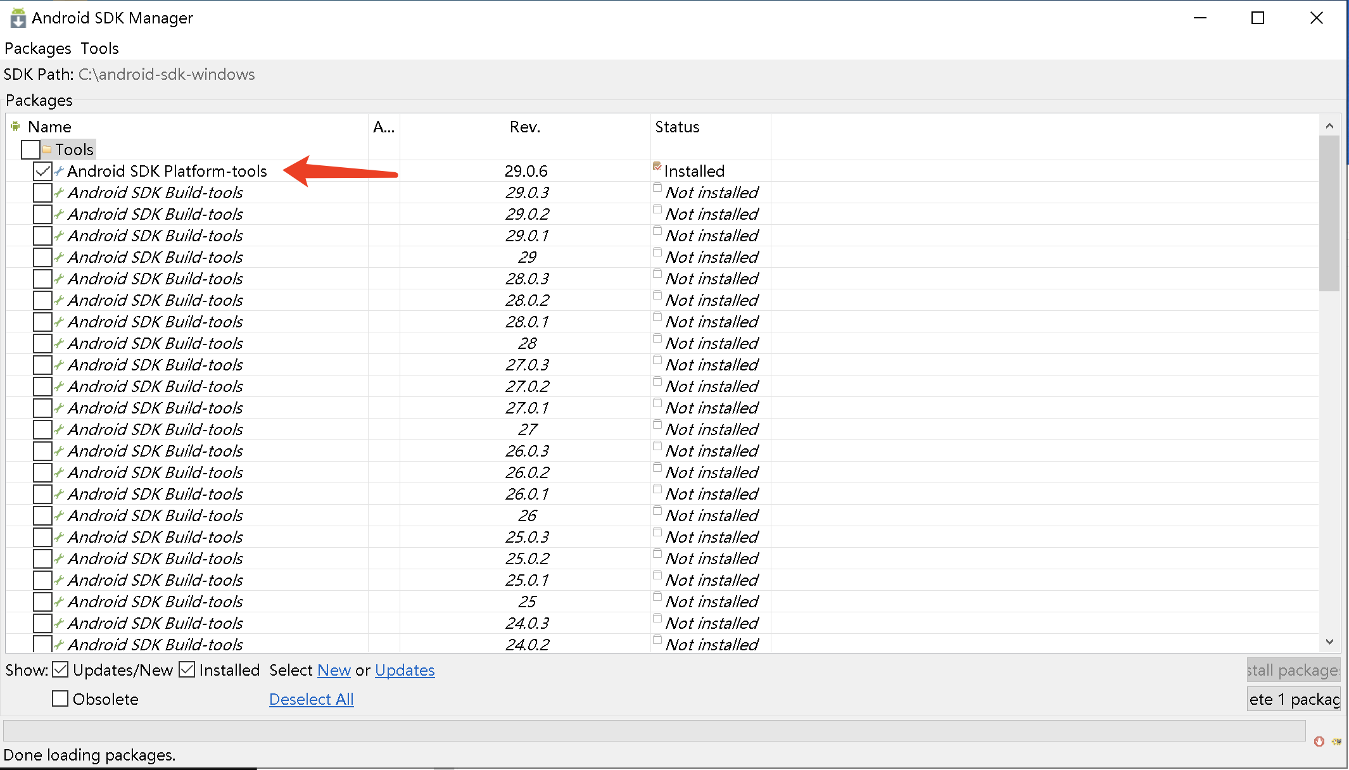Click the wrench icon for Build-tools 29.0.2
The width and height of the screenshot is (1349, 770).
pos(59,214)
